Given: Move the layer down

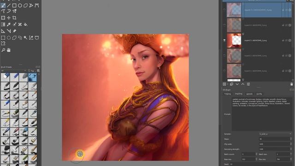Looking at the screenshot, I should [x=237, y=84].
